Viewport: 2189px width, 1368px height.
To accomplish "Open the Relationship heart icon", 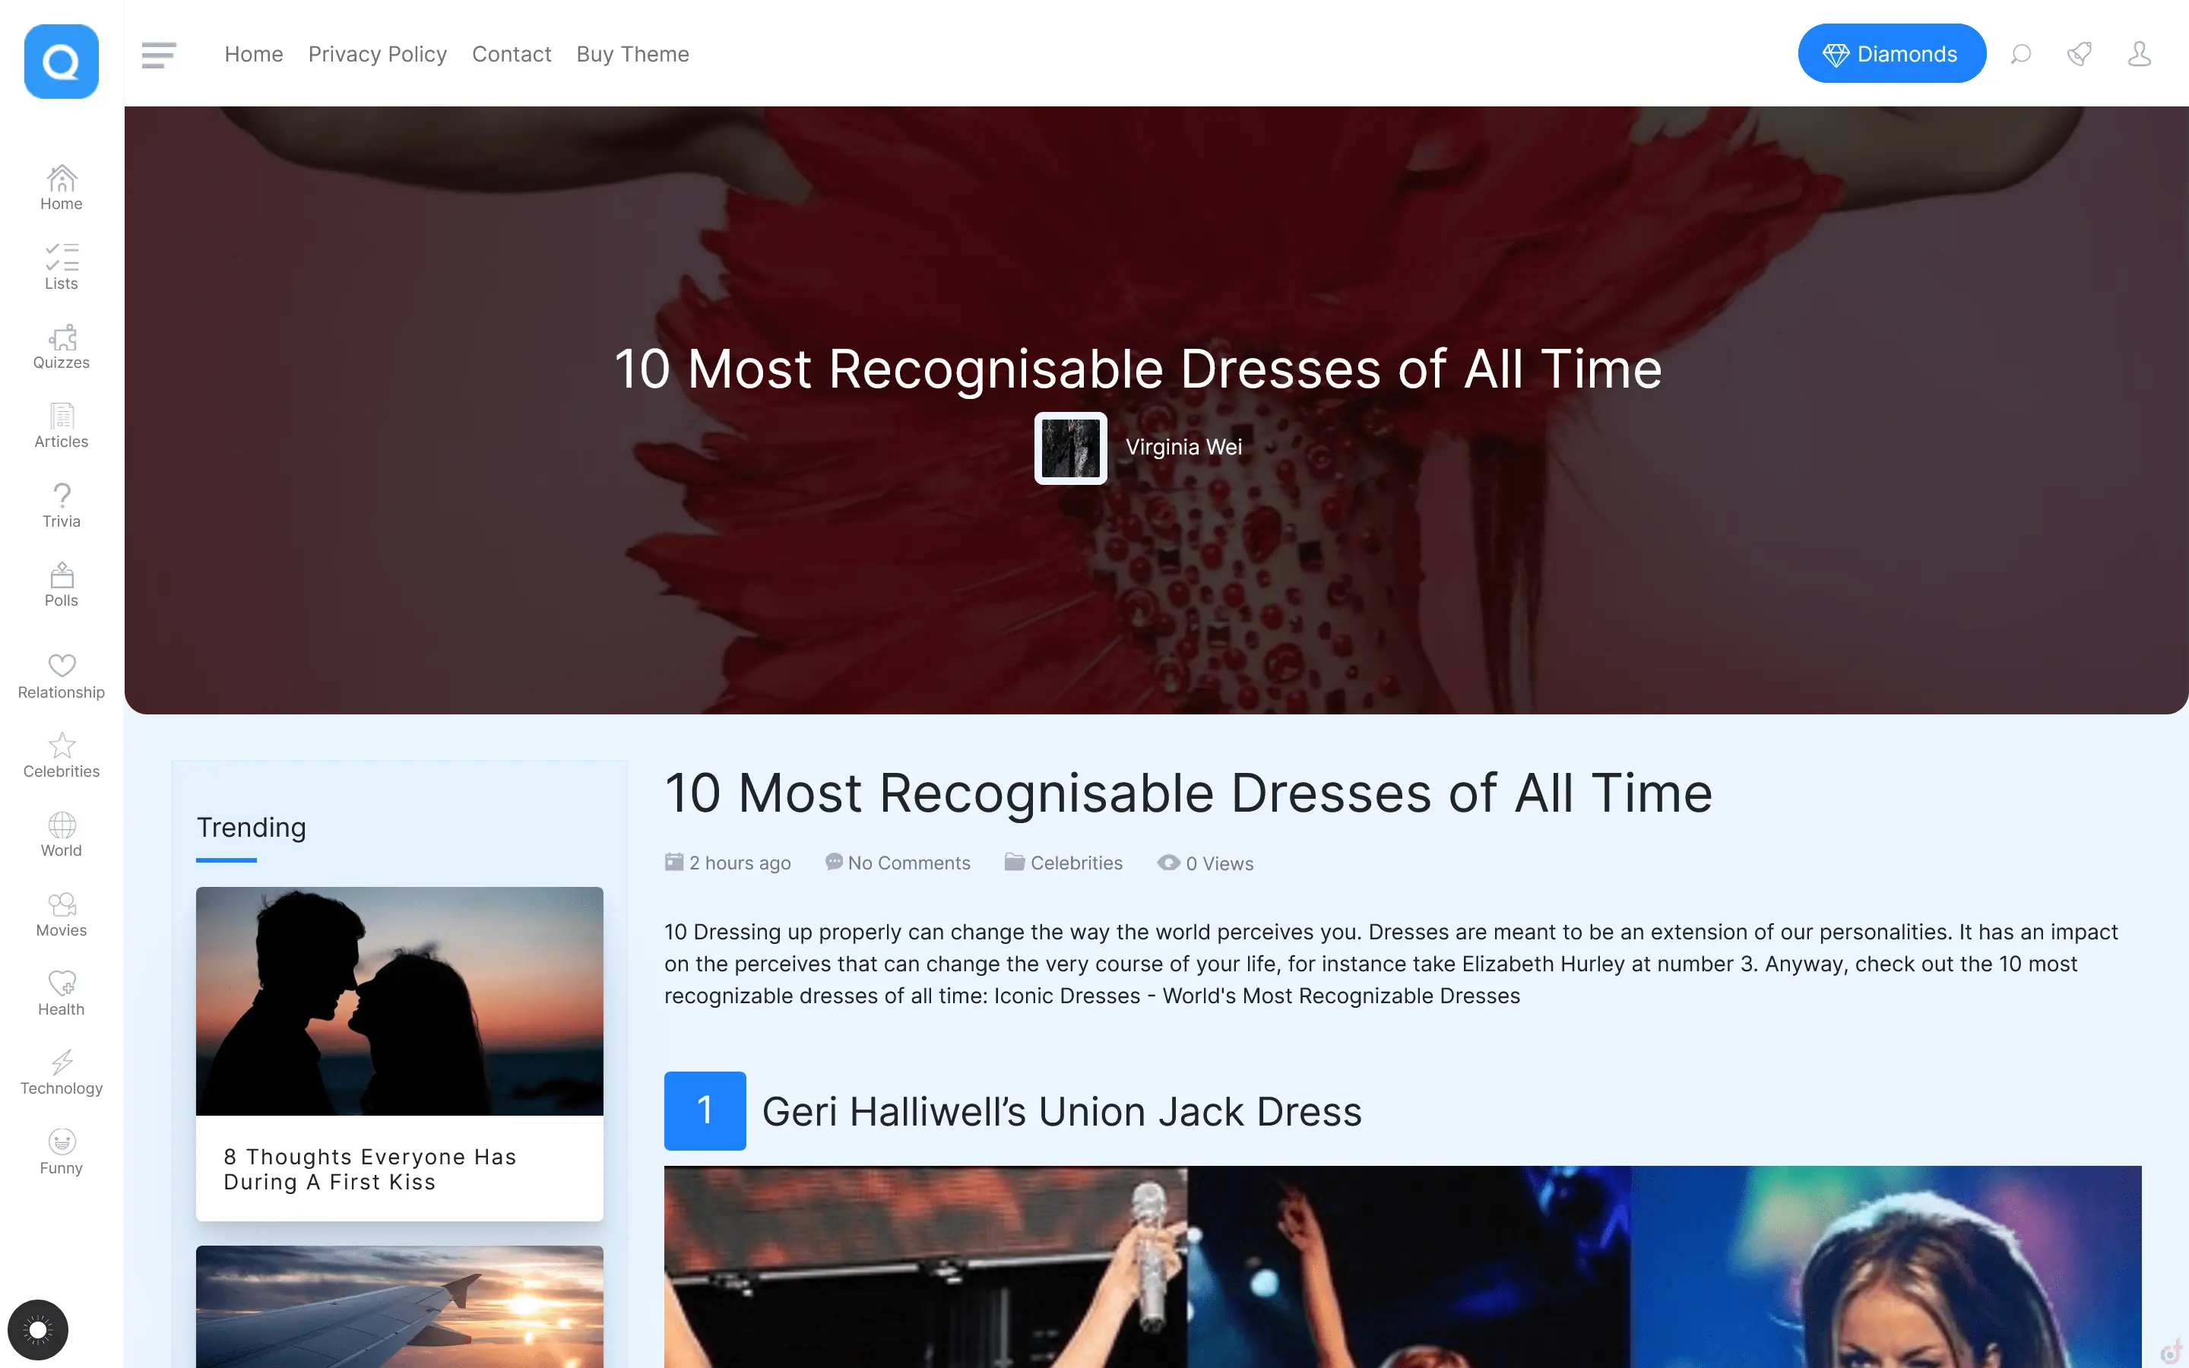I will click(62, 665).
